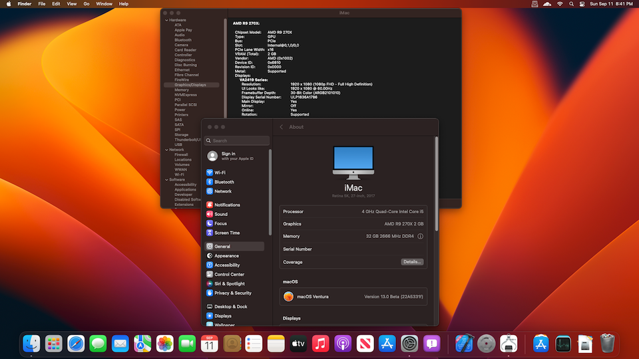
Task: Go back from the About pane
Action: (281, 127)
